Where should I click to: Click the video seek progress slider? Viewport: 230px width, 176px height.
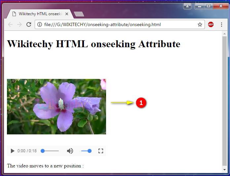[x=50, y=151]
